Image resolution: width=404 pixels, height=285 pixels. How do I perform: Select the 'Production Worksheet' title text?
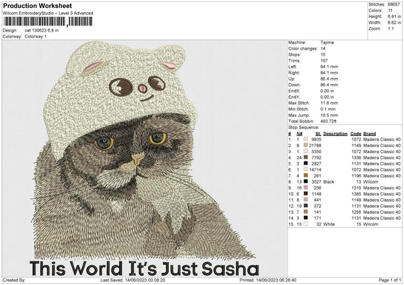pos(38,5)
